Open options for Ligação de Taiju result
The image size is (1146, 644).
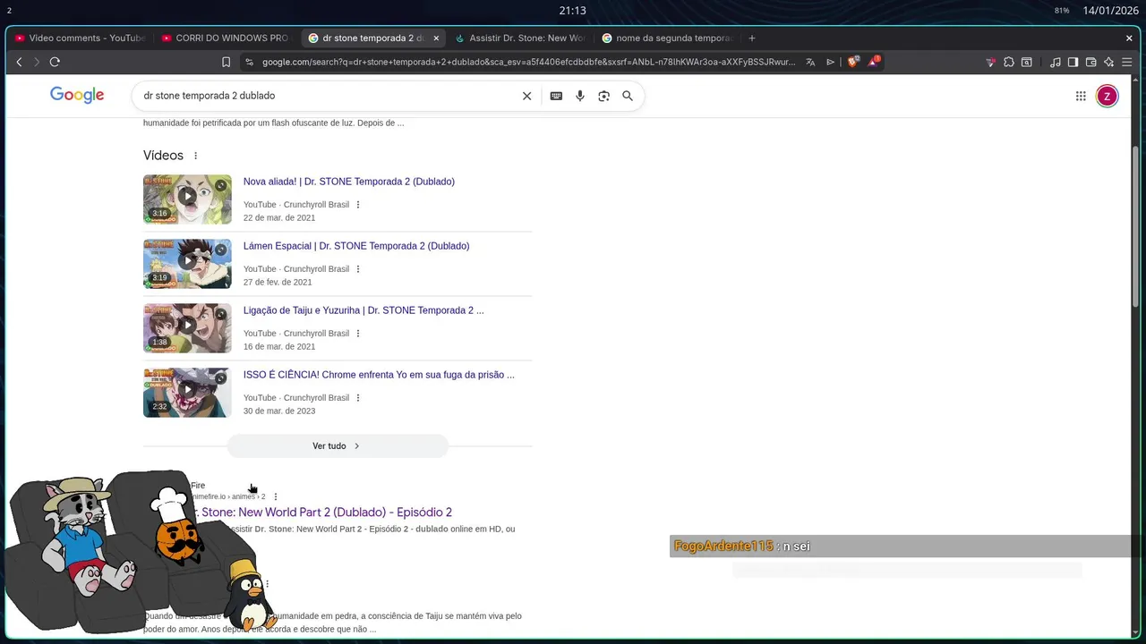(x=358, y=334)
